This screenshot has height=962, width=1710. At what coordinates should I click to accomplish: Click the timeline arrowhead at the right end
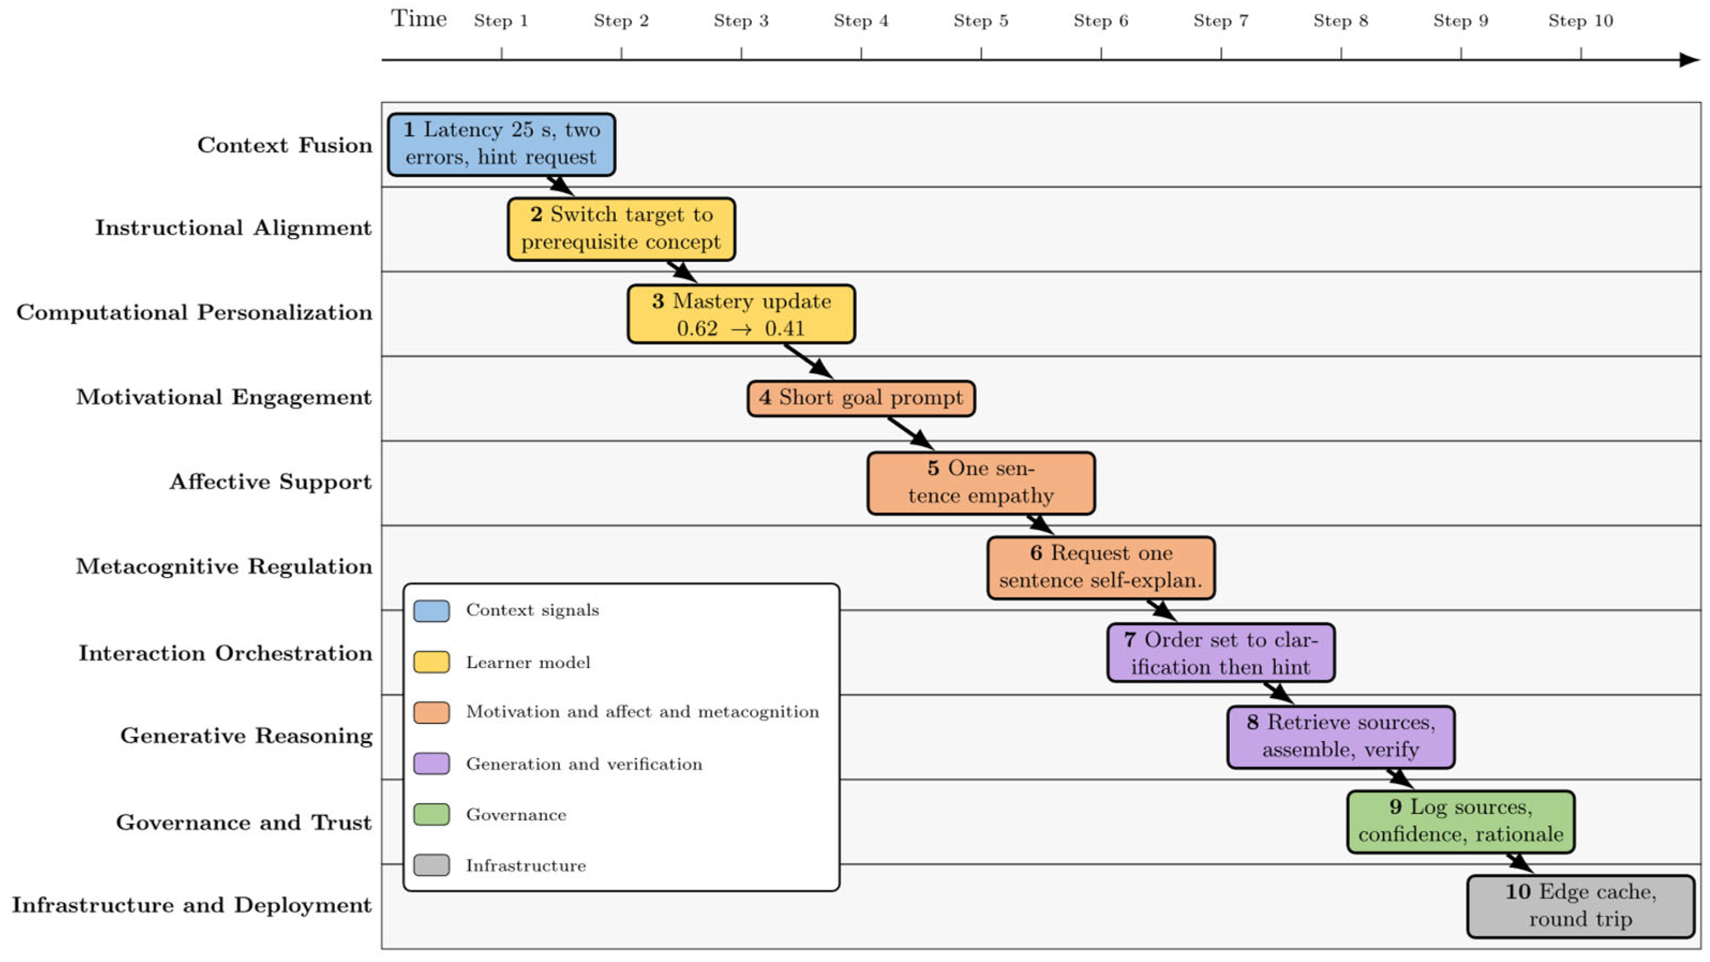point(1689,60)
